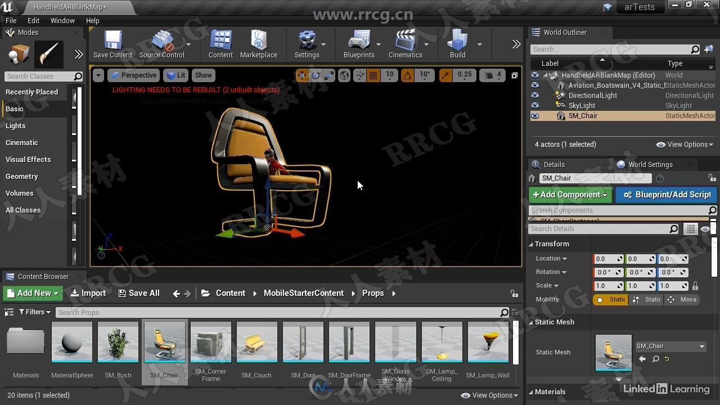Open Content Browser View Options
Image resolution: width=720 pixels, height=405 pixels.
point(489,395)
